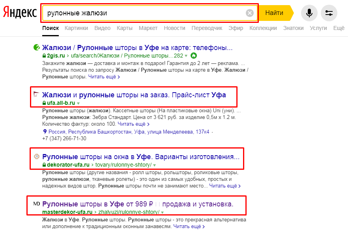Viewport: 348px width, 234px height.
Task: Open the Карты tab
Action: pos(125,28)
